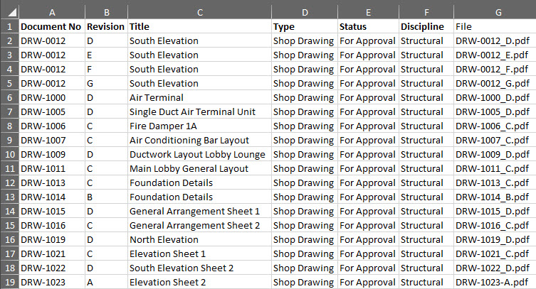Select row 10 header

9,154
